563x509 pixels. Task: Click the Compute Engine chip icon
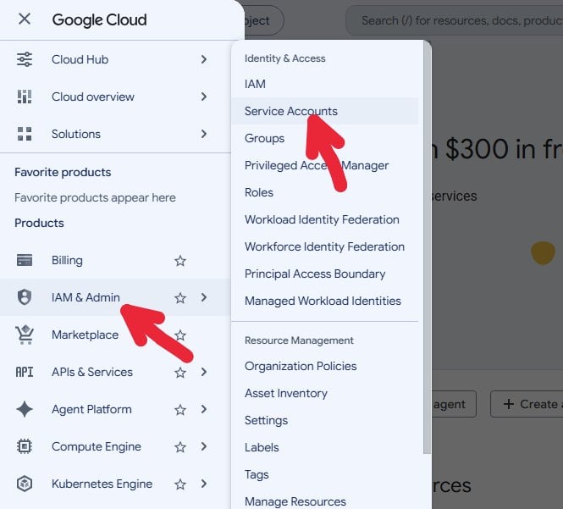[x=25, y=446]
